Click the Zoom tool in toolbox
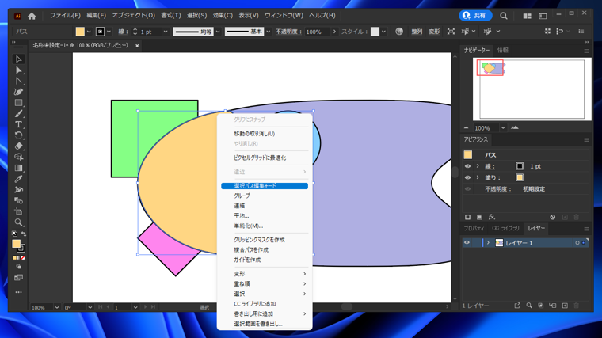The width and height of the screenshot is (602, 338). (18, 222)
